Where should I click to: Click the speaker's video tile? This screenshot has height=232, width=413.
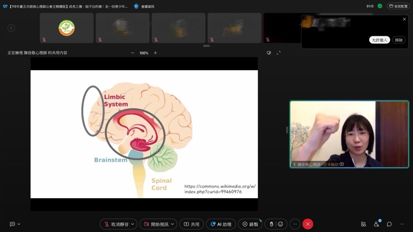click(349, 134)
